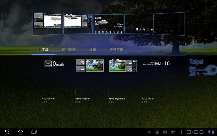Pick the ASUS MyZine 2 widget preview
Image resolution: width=217 pixels, height=136 pixels.
coord(123,65)
